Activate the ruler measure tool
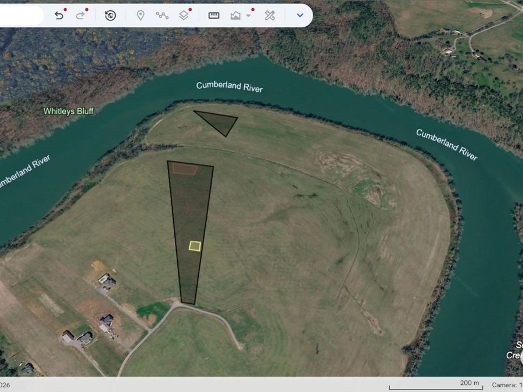This screenshot has height=392, width=523. tap(214, 15)
